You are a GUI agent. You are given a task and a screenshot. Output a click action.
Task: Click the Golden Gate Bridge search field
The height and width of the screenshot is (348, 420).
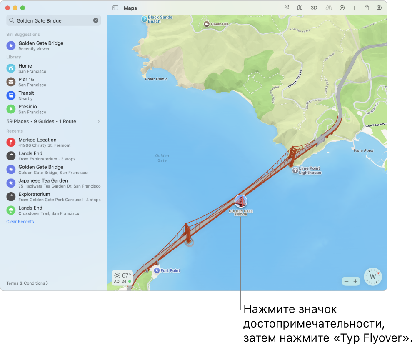[54, 20]
